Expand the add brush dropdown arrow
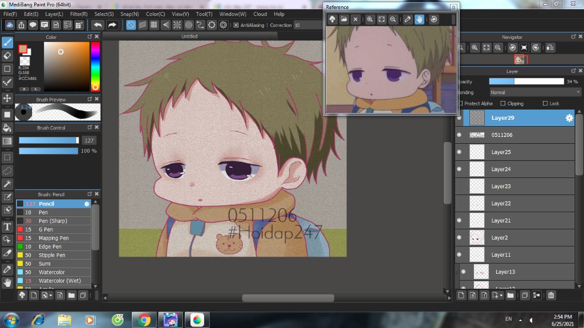Image resolution: width=584 pixels, height=328 pixels. tap(51, 295)
